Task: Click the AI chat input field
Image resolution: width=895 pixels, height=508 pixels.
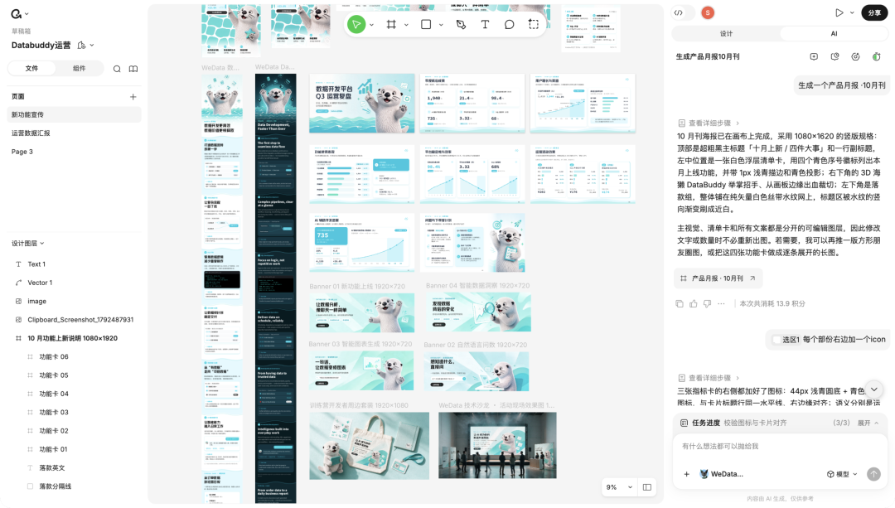Action: pyautogui.click(x=780, y=447)
